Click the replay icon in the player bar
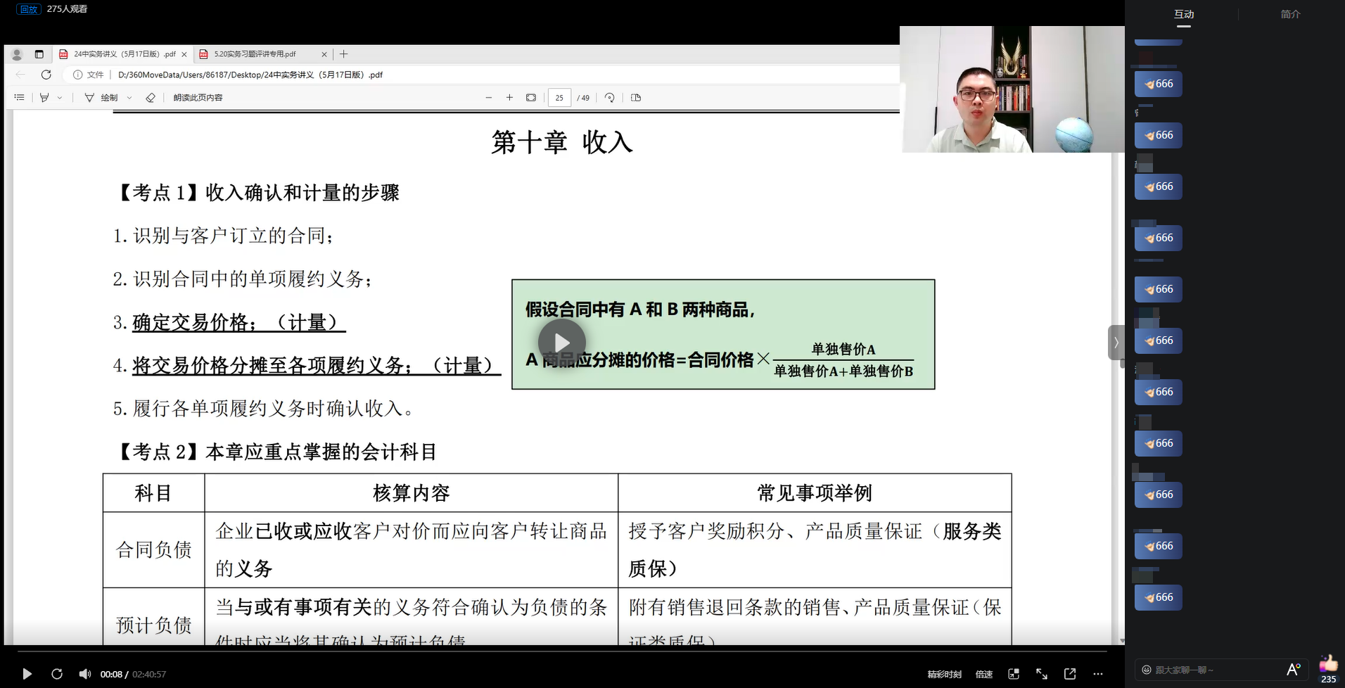Screen dimensions: 1345x688 click(x=57, y=674)
